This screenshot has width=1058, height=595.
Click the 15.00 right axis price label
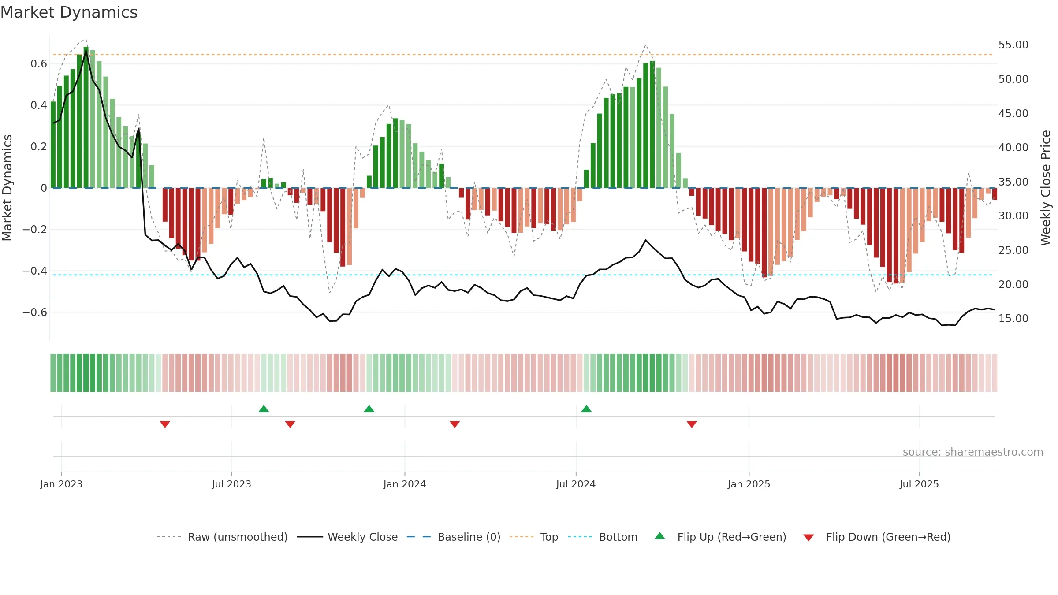[1013, 318]
